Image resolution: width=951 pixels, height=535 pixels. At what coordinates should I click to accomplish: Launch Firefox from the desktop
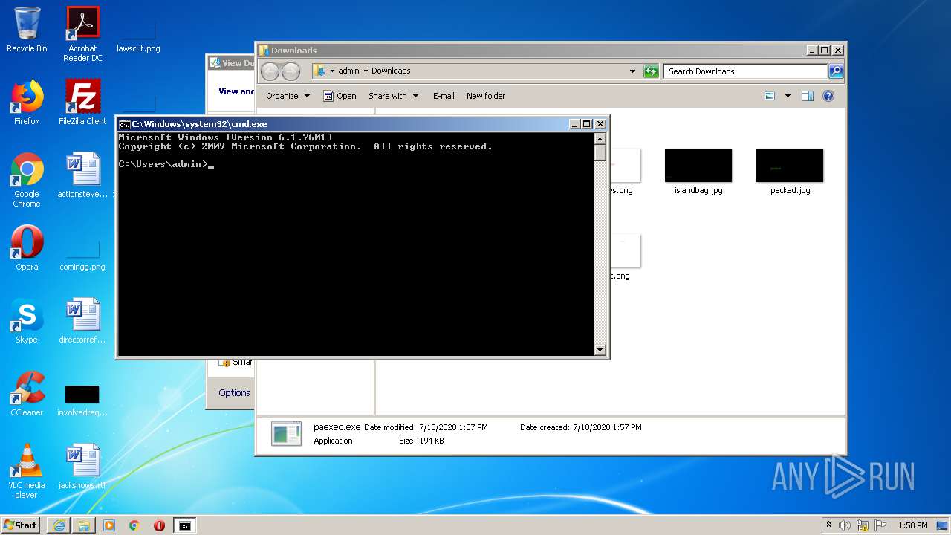tap(27, 103)
